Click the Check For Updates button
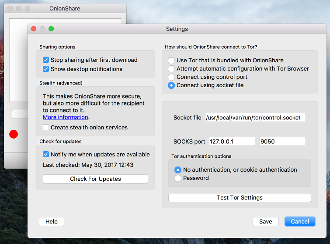The width and height of the screenshot is (330, 244). click(x=95, y=179)
